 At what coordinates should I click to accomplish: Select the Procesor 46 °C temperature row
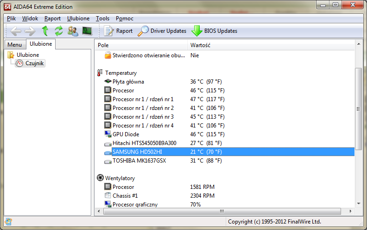tap(225, 90)
